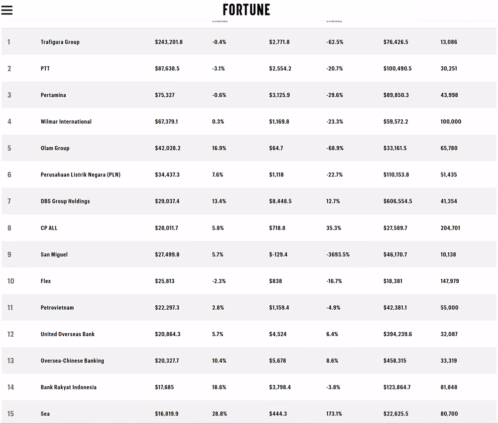Open the hamburger navigation menu

pyautogui.click(x=7, y=9)
